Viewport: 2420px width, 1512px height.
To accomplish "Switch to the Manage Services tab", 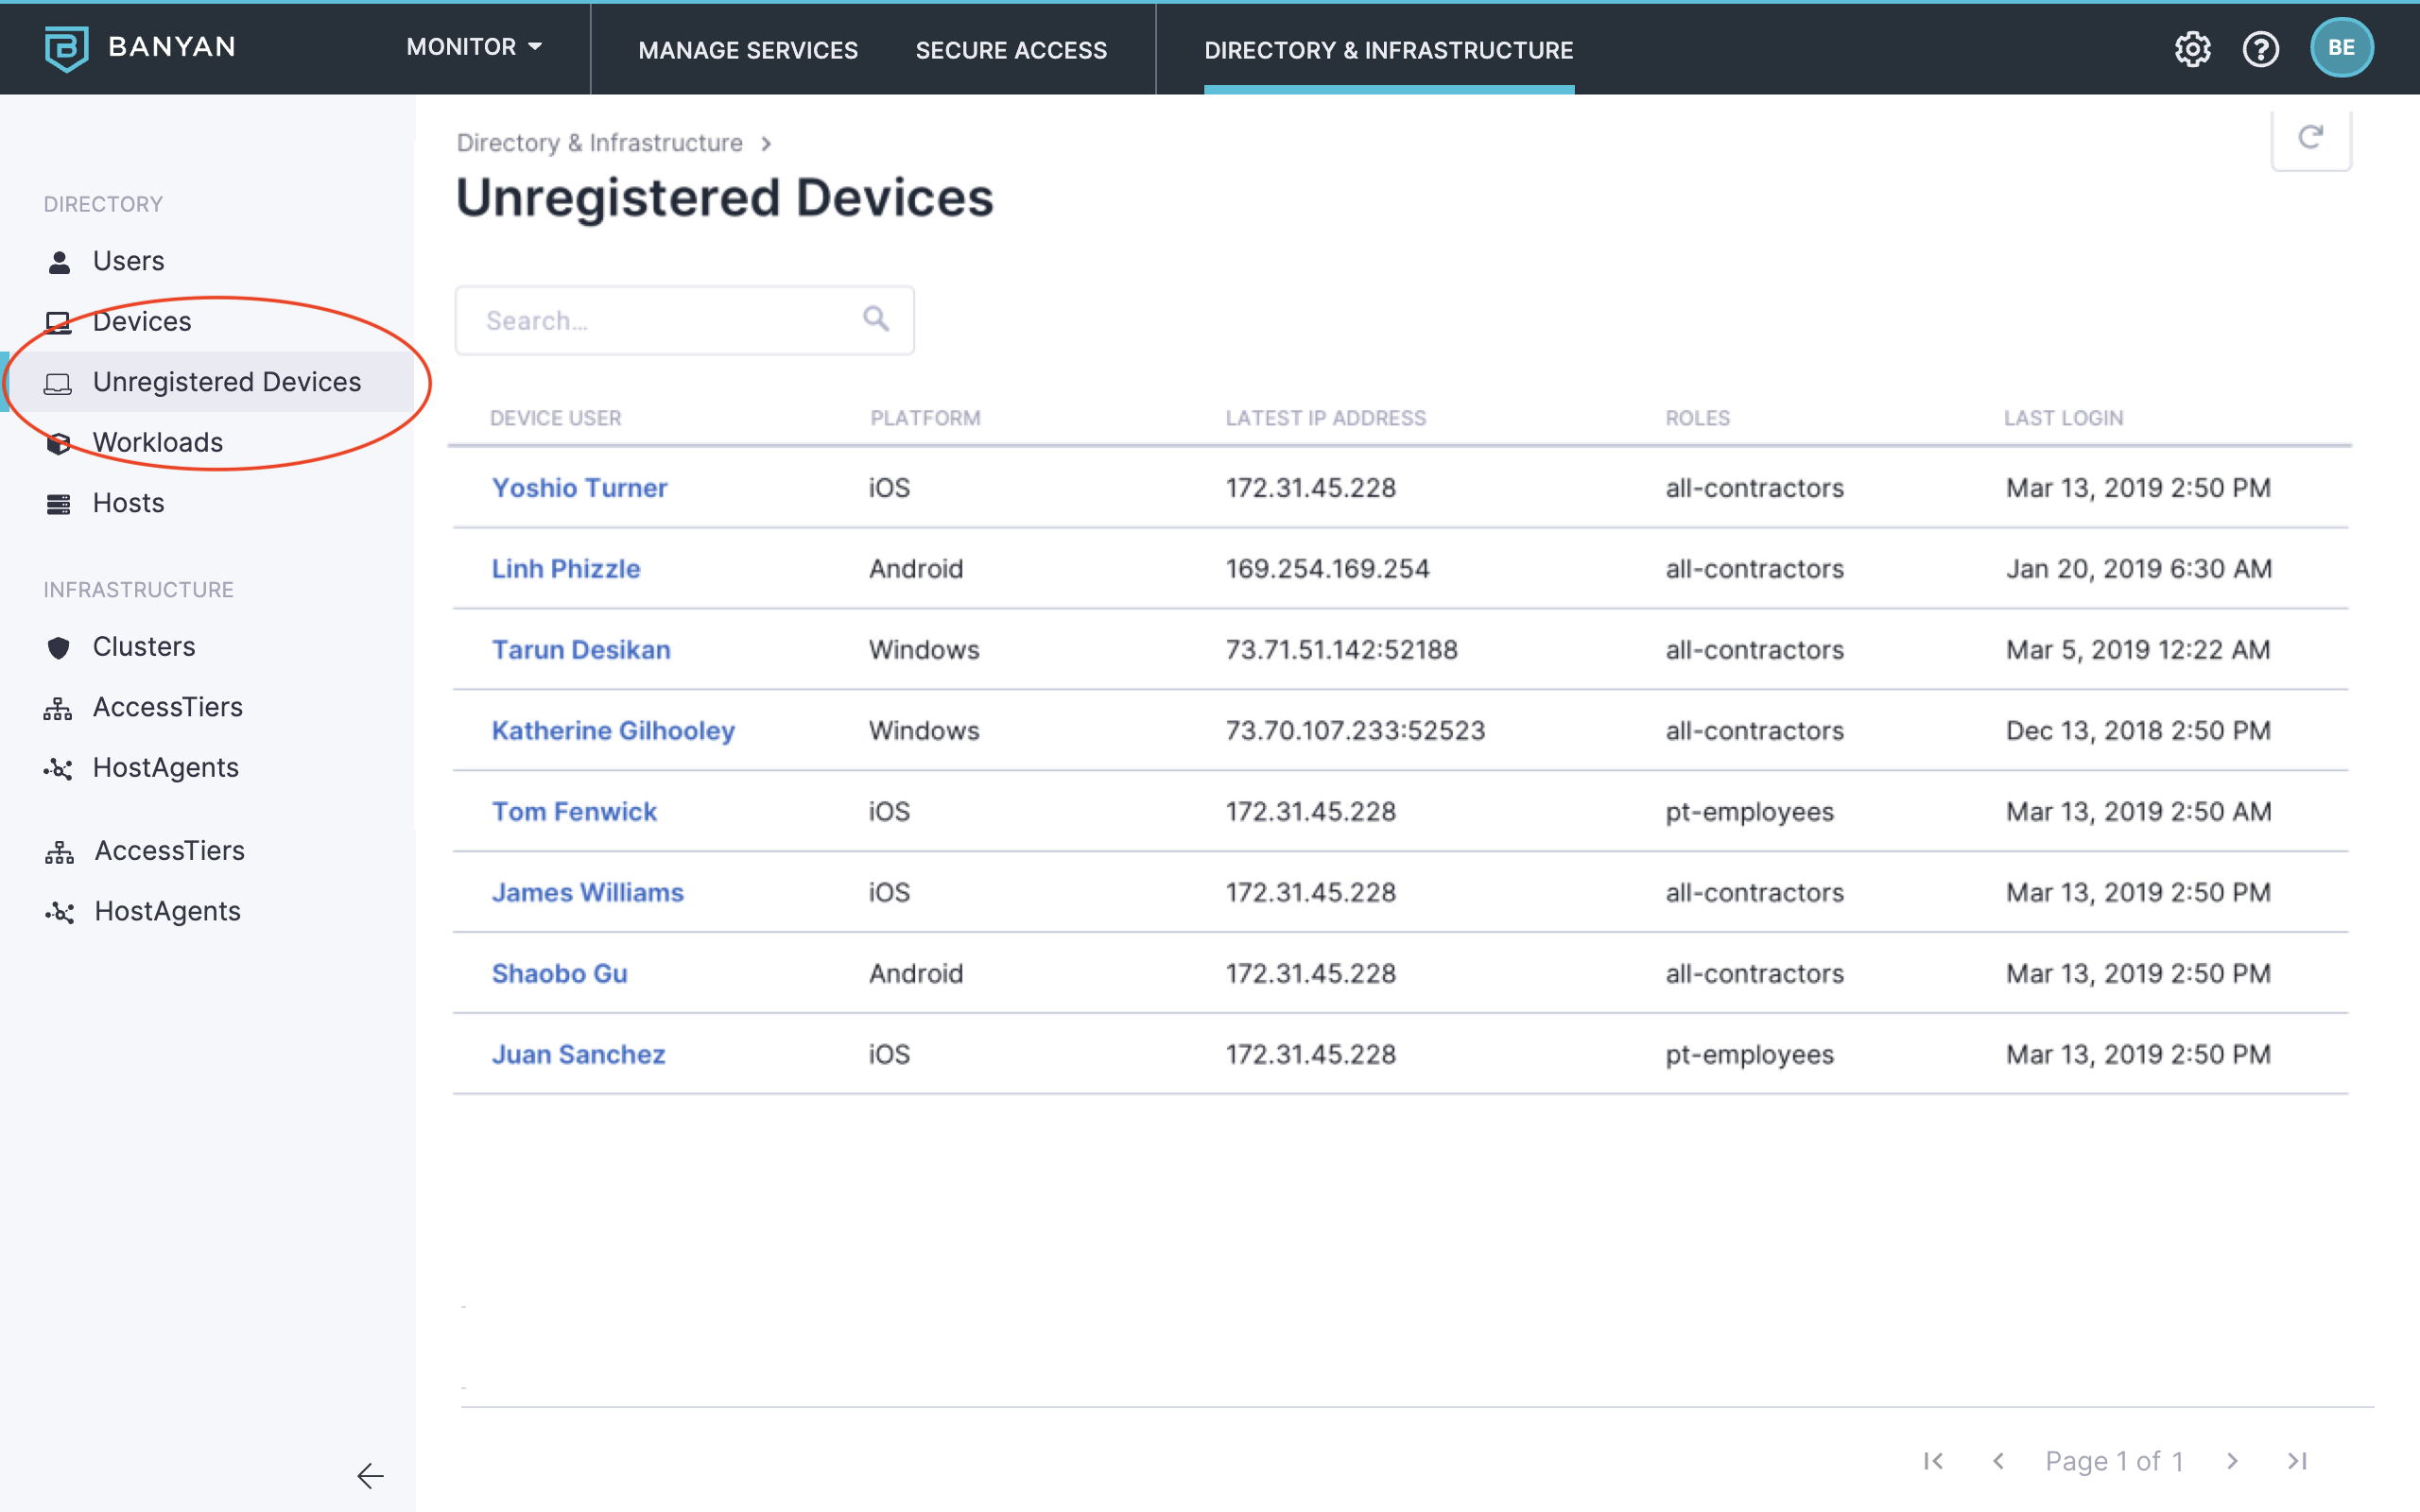I will click(x=748, y=50).
